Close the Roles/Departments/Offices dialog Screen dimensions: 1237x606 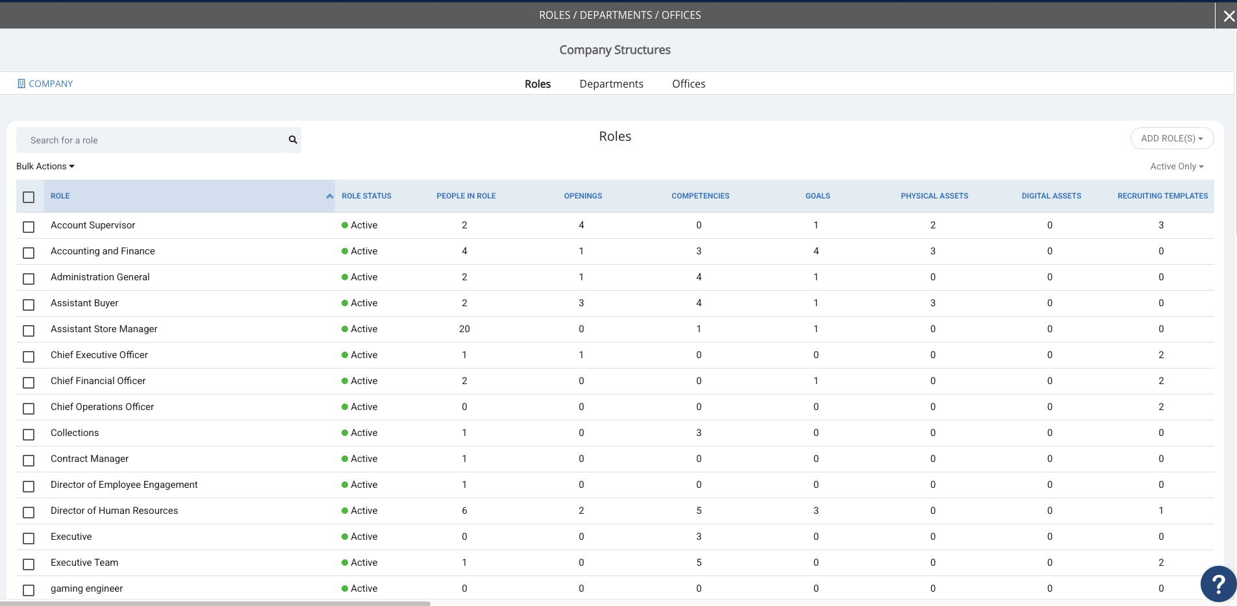(x=1229, y=16)
